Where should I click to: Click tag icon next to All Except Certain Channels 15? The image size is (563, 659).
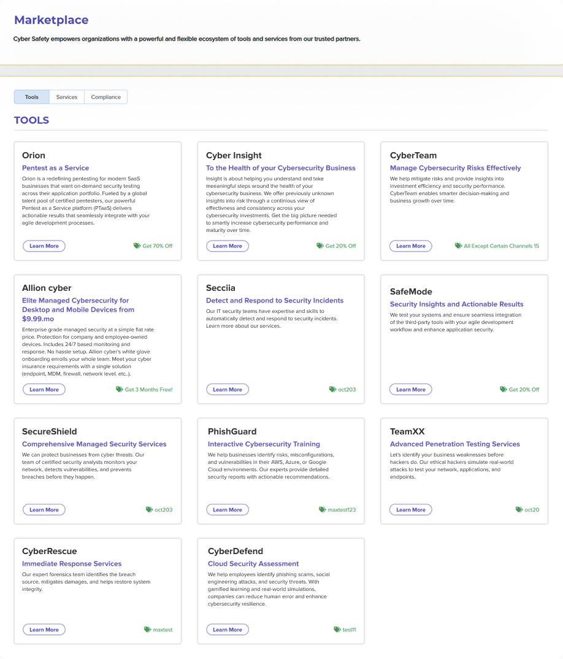coord(458,246)
